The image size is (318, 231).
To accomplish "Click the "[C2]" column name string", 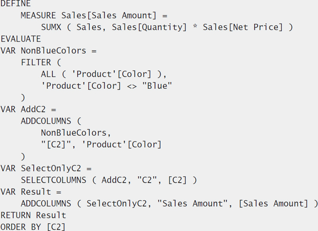I will pos(56,145).
